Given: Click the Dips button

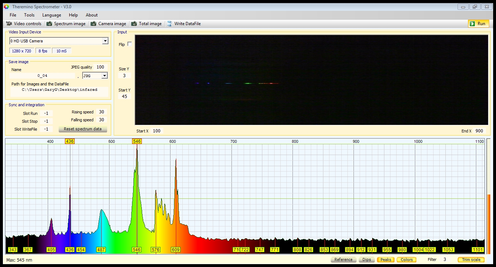Looking at the screenshot, I should (x=366, y=259).
